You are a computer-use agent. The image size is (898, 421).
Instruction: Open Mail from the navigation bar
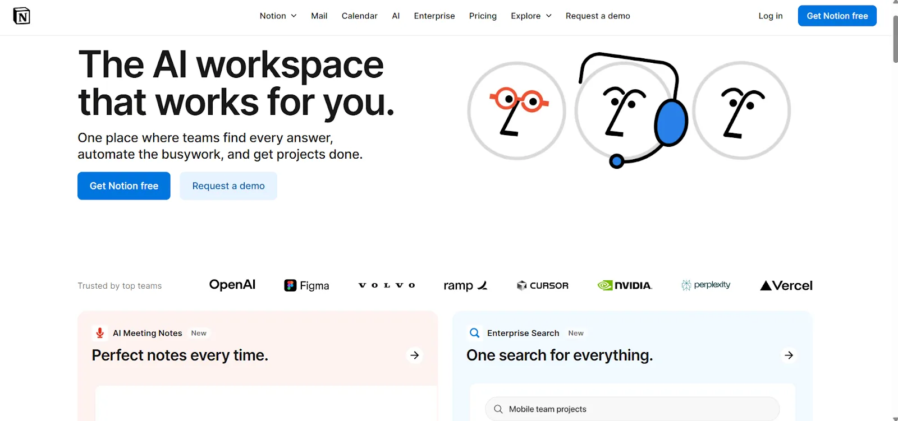tap(319, 16)
